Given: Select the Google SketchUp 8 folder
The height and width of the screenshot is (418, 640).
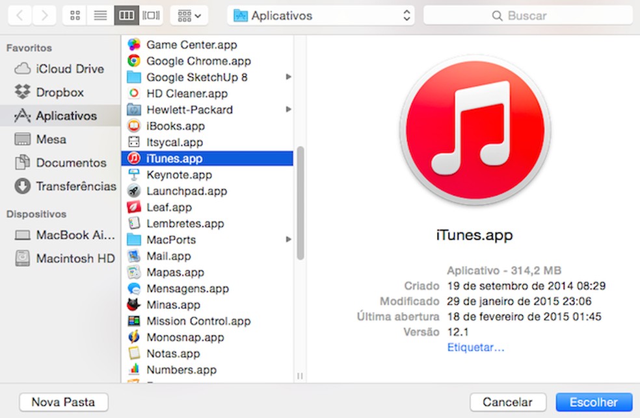Looking at the screenshot, I should click(207, 77).
